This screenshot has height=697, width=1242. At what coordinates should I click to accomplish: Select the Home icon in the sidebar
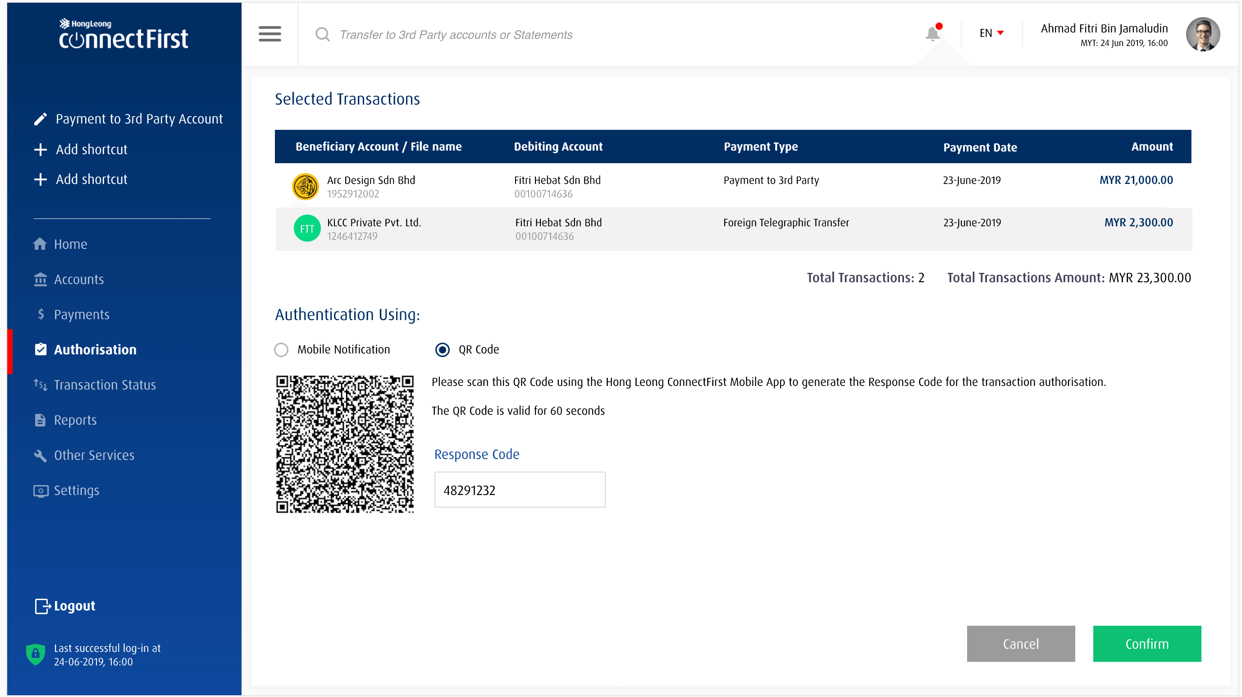[41, 243]
